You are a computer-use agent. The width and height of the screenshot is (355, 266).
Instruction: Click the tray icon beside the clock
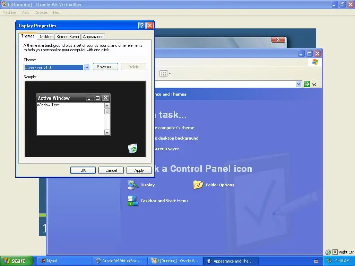coord(329,261)
